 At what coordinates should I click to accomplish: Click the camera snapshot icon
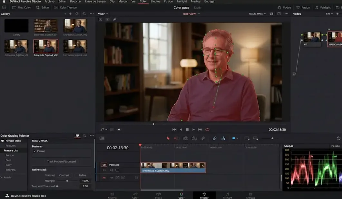(185, 138)
